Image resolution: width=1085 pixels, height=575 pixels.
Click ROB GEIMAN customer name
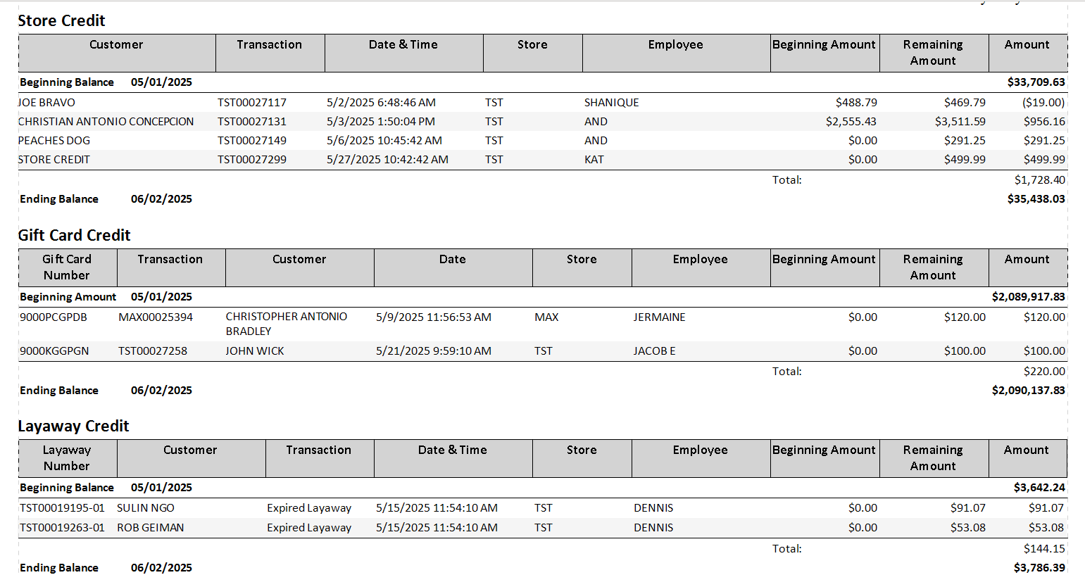pyautogui.click(x=150, y=528)
